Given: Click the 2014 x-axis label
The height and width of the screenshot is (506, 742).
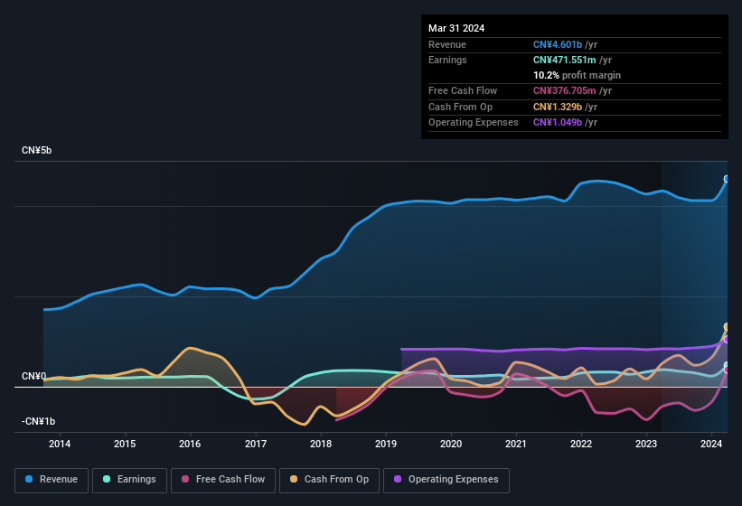Looking at the screenshot, I should point(60,444).
